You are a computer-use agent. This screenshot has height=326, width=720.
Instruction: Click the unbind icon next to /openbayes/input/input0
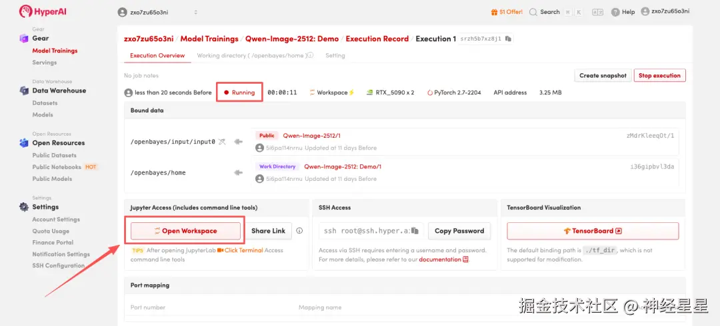pyautogui.click(x=222, y=142)
